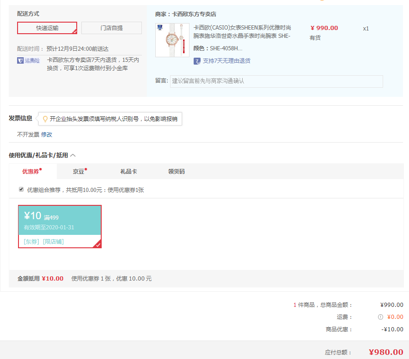Click the [东券] tag on coupon
The image size is (409, 359).
point(31,242)
